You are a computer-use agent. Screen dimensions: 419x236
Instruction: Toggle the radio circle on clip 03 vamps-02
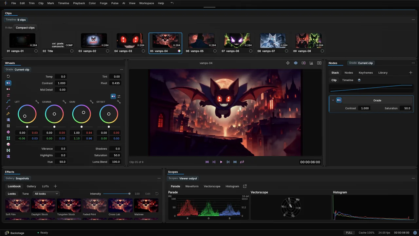pyautogui.click(x=107, y=51)
